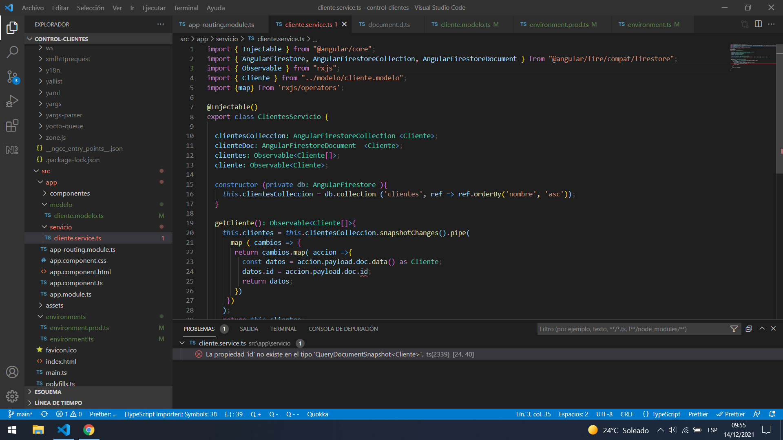Click servicio in the breadcrumb path
This screenshot has width=783, height=440.
227,39
